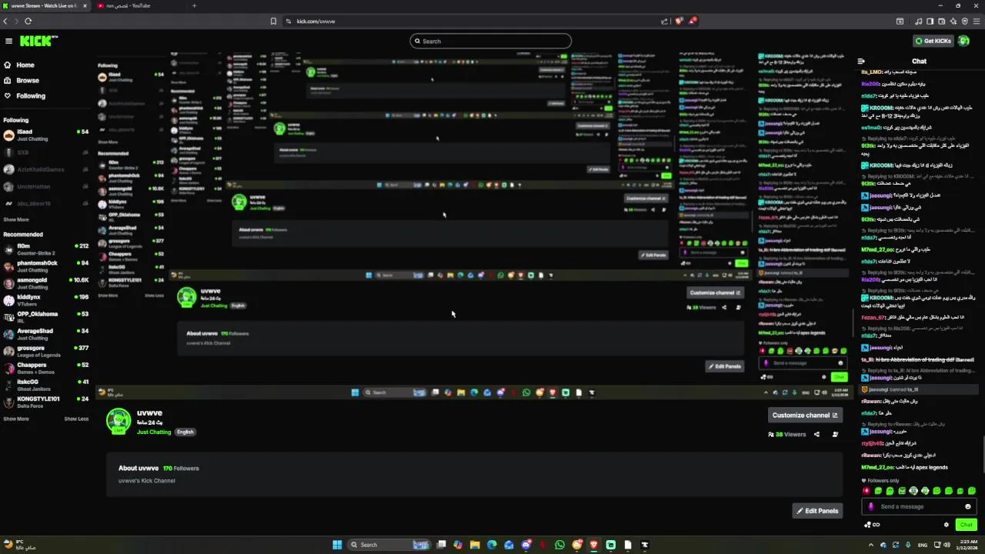The width and height of the screenshot is (985, 554).
Task: Click the Send a message chat input
Action: click(x=919, y=506)
